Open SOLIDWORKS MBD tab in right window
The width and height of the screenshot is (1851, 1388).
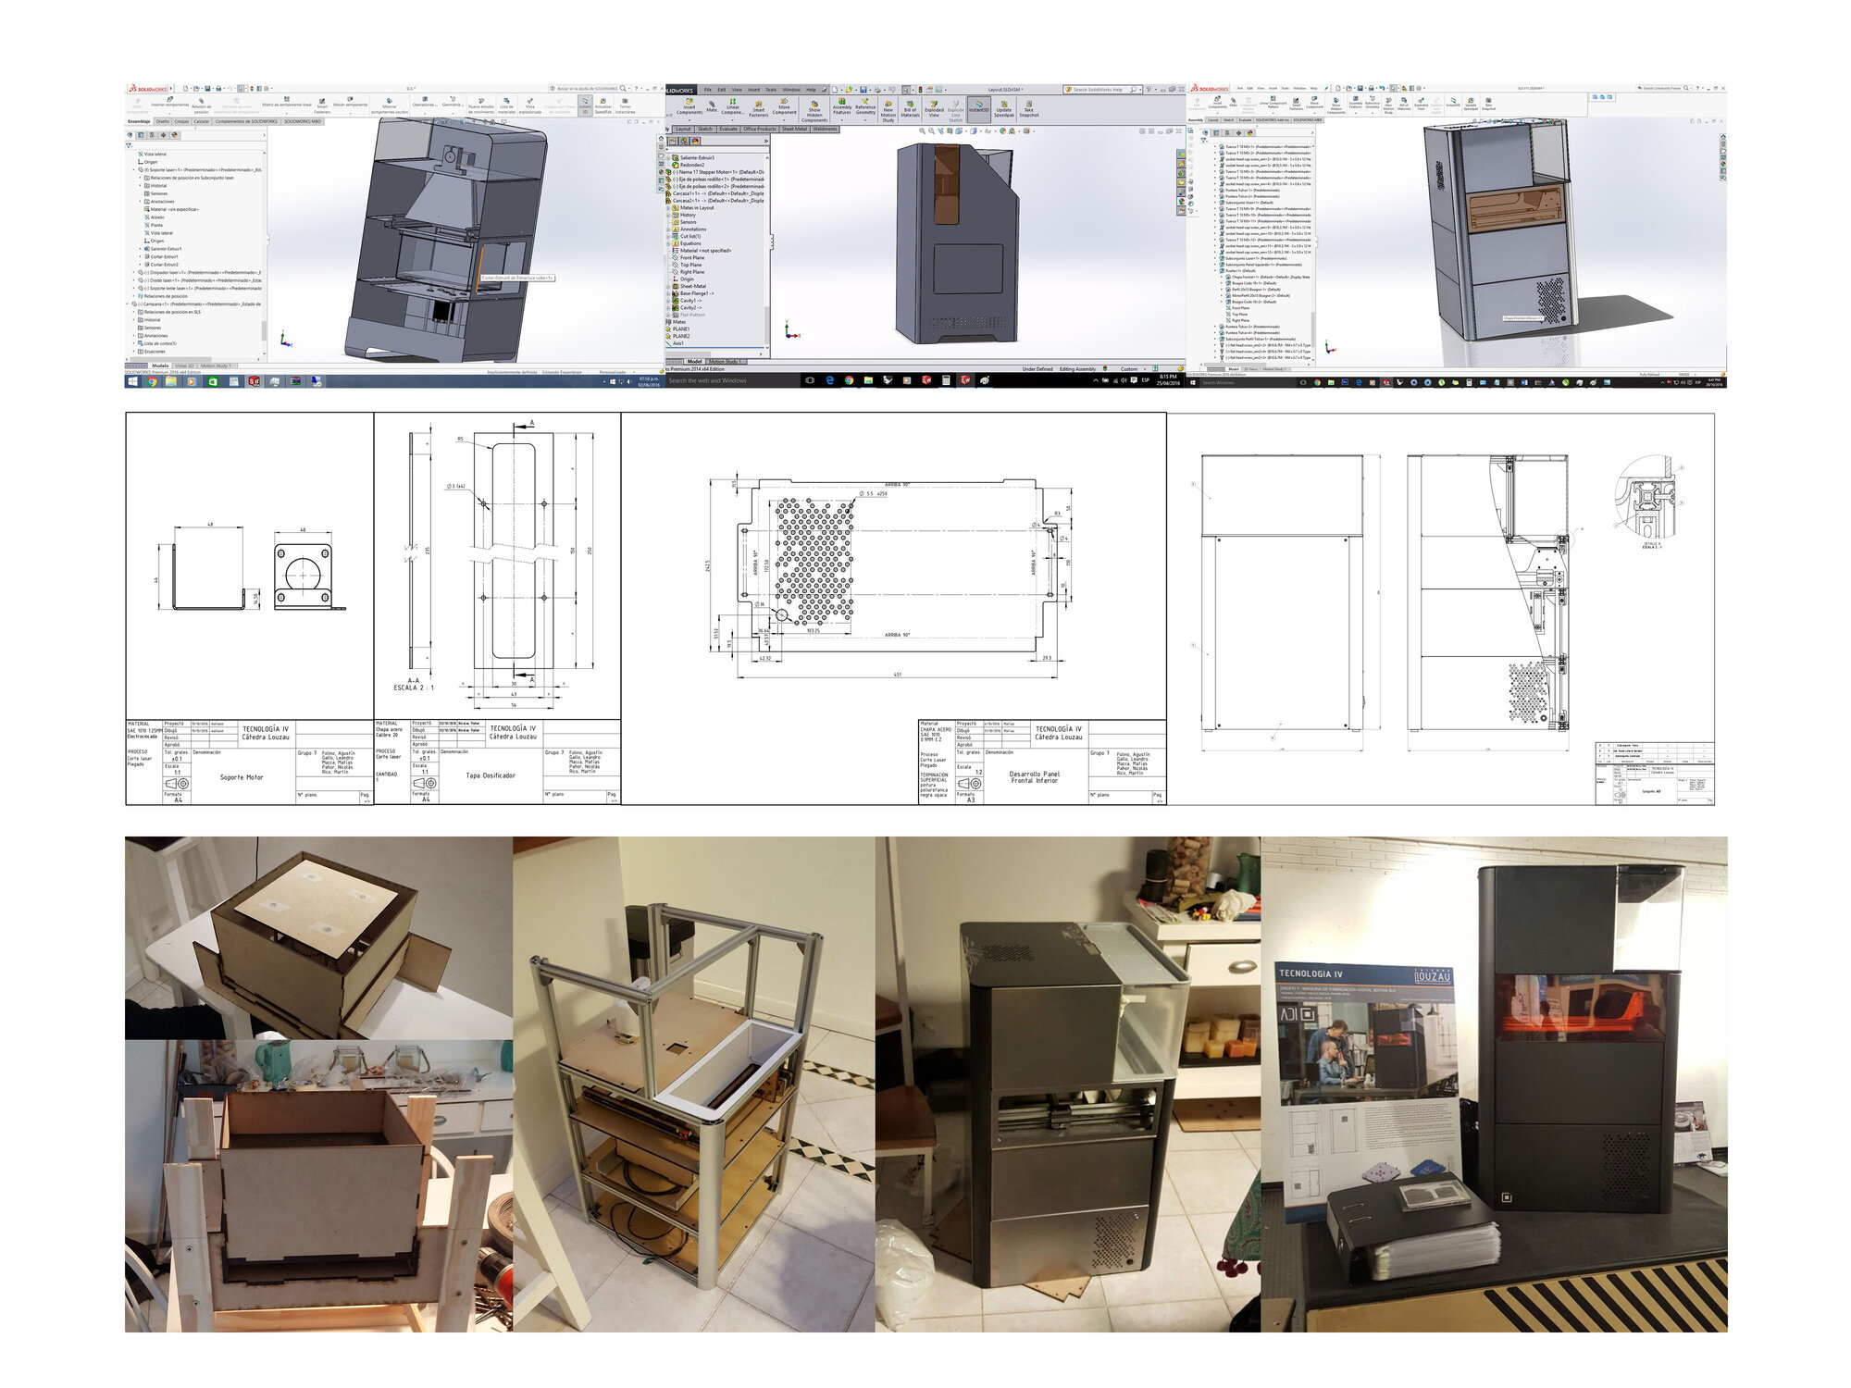point(1308,119)
